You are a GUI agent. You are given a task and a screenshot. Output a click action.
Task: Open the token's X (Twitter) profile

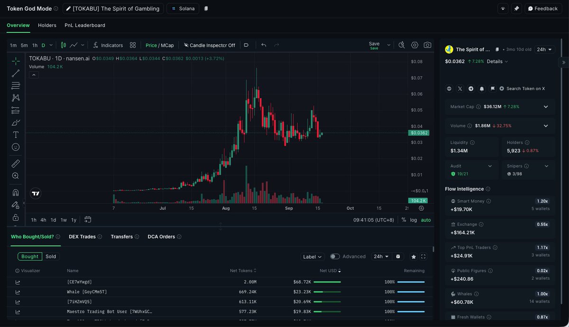(460, 89)
